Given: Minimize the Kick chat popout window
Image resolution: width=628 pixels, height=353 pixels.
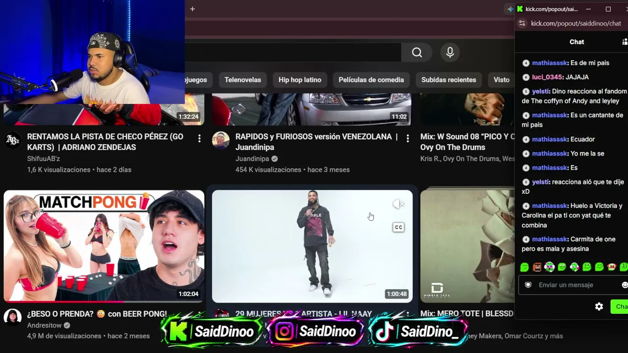Looking at the screenshot, I should point(588,9).
